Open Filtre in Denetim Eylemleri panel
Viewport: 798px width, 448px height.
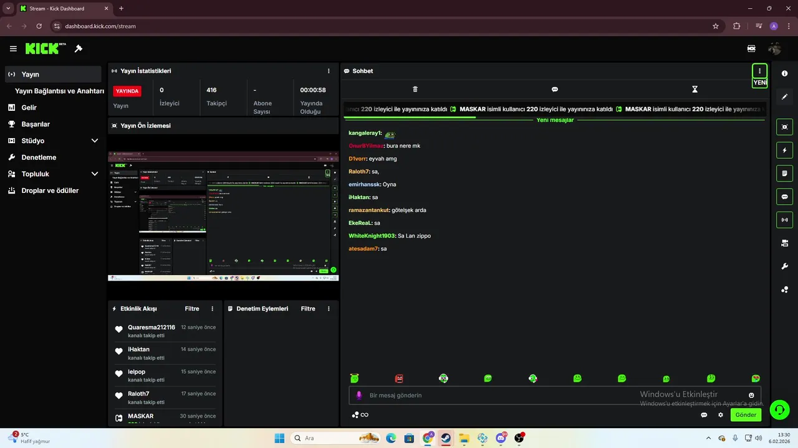pyautogui.click(x=308, y=309)
